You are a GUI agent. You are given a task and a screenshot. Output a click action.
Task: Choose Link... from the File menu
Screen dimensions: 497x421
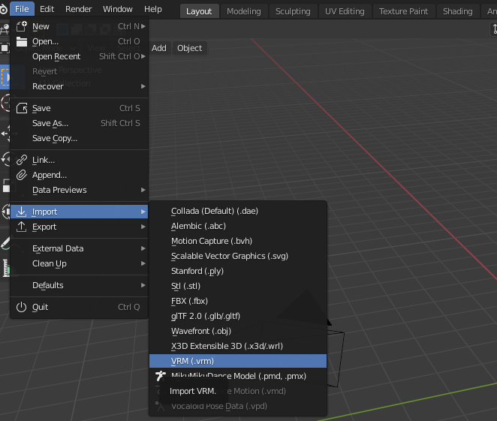(x=80, y=160)
